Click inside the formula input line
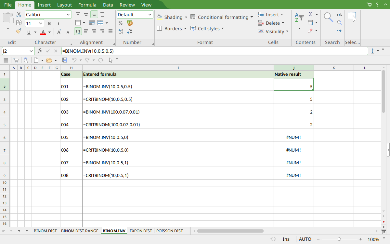Screen dimensions: 390x244 click(214, 51)
